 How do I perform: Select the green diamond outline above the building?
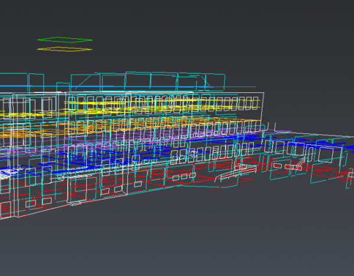point(65,39)
